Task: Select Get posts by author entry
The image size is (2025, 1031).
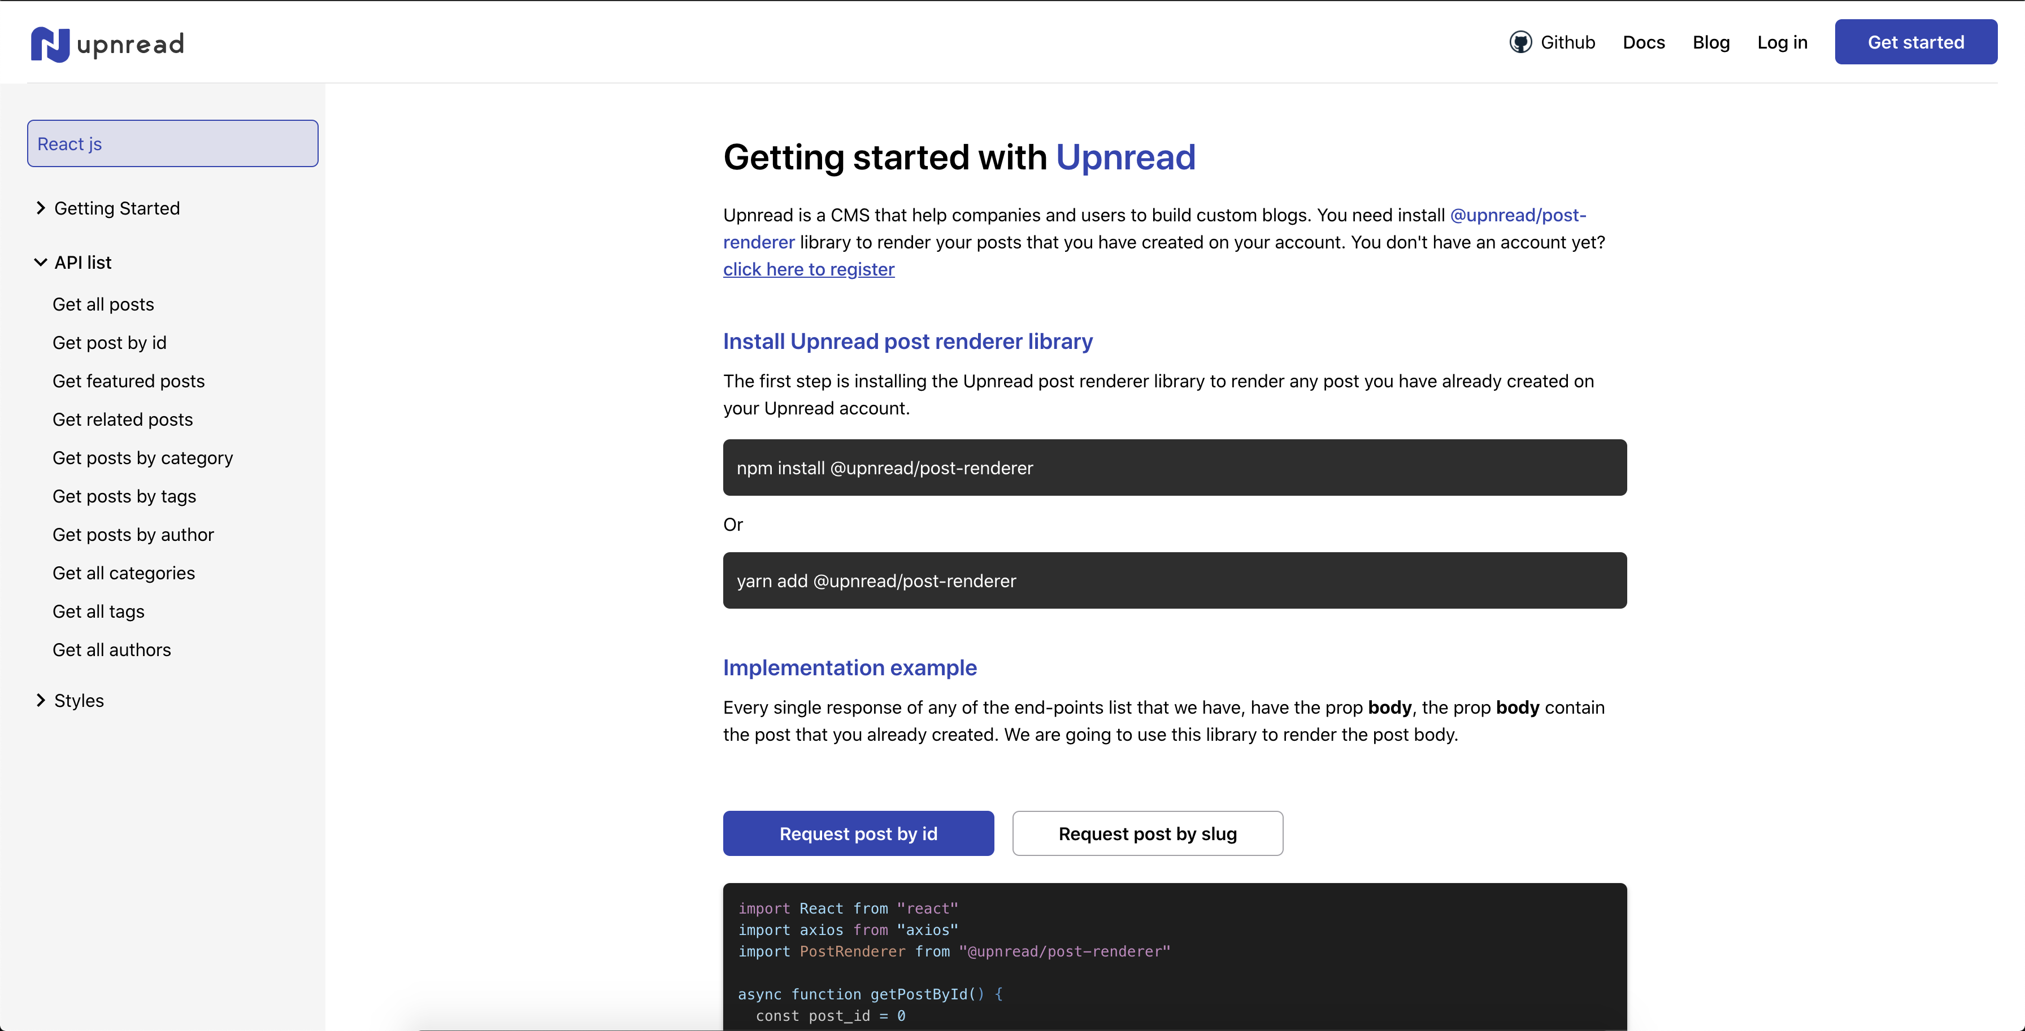Action: click(133, 535)
